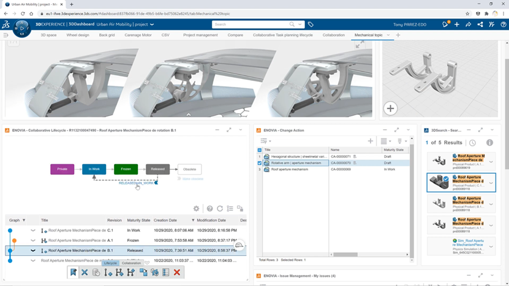Image resolution: width=509 pixels, height=286 pixels.
Task: Click the In Work maturity state
Action: (94, 169)
